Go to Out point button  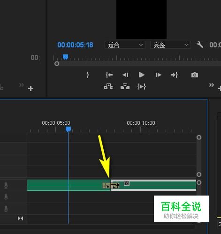pyautogui.click(x=174, y=75)
